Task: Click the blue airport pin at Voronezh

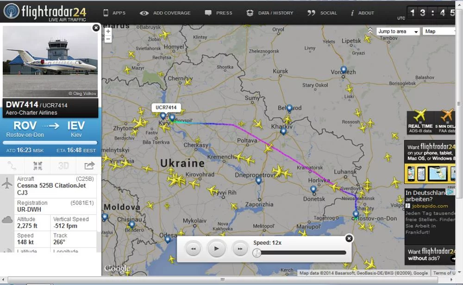Action: [x=344, y=70]
